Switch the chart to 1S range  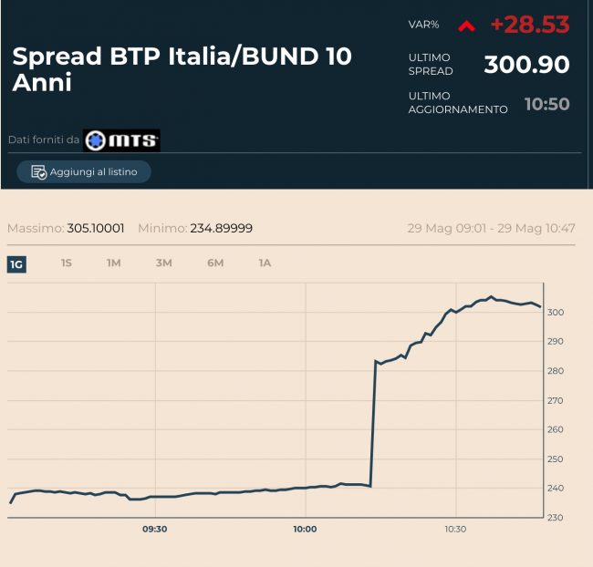tap(66, 263)
